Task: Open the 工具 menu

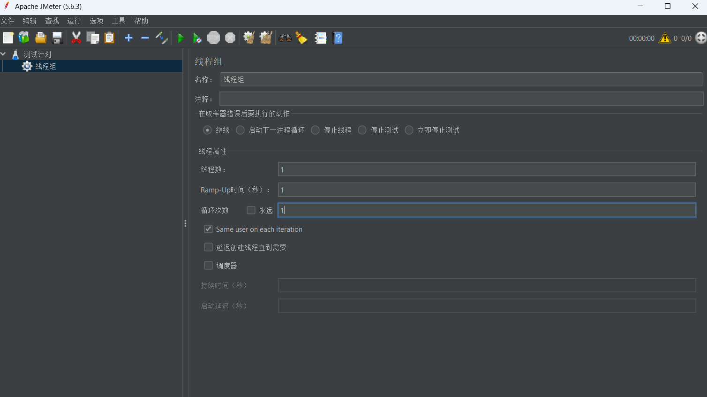Action: pos(119,21)
